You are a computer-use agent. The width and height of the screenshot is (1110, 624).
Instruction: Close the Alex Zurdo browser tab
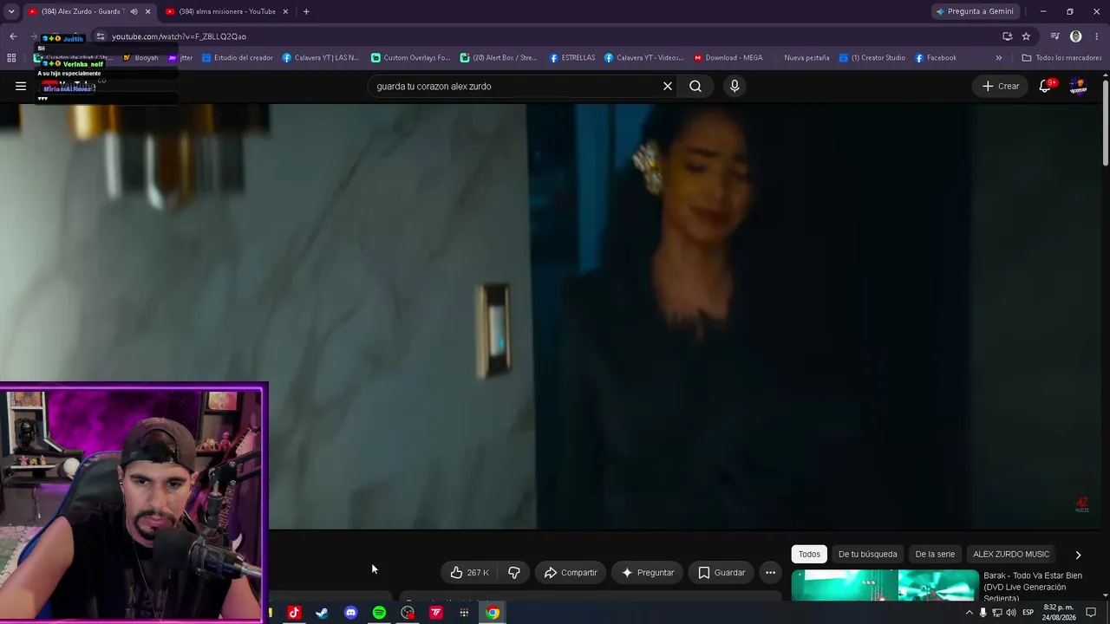[x=147, y=11]
